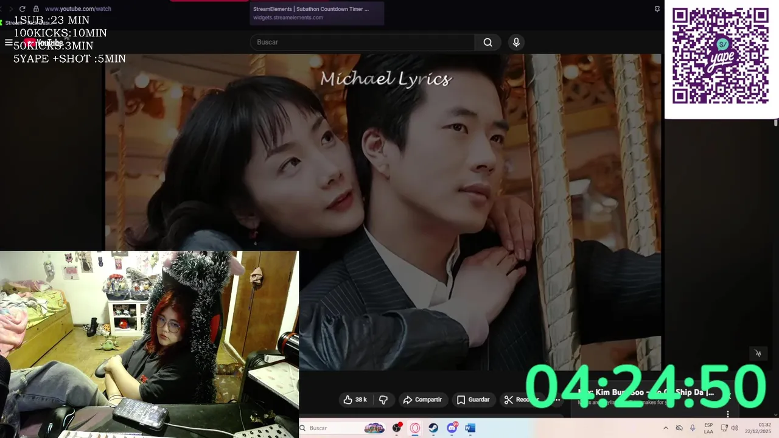Click the microphone tray icon

693,428
